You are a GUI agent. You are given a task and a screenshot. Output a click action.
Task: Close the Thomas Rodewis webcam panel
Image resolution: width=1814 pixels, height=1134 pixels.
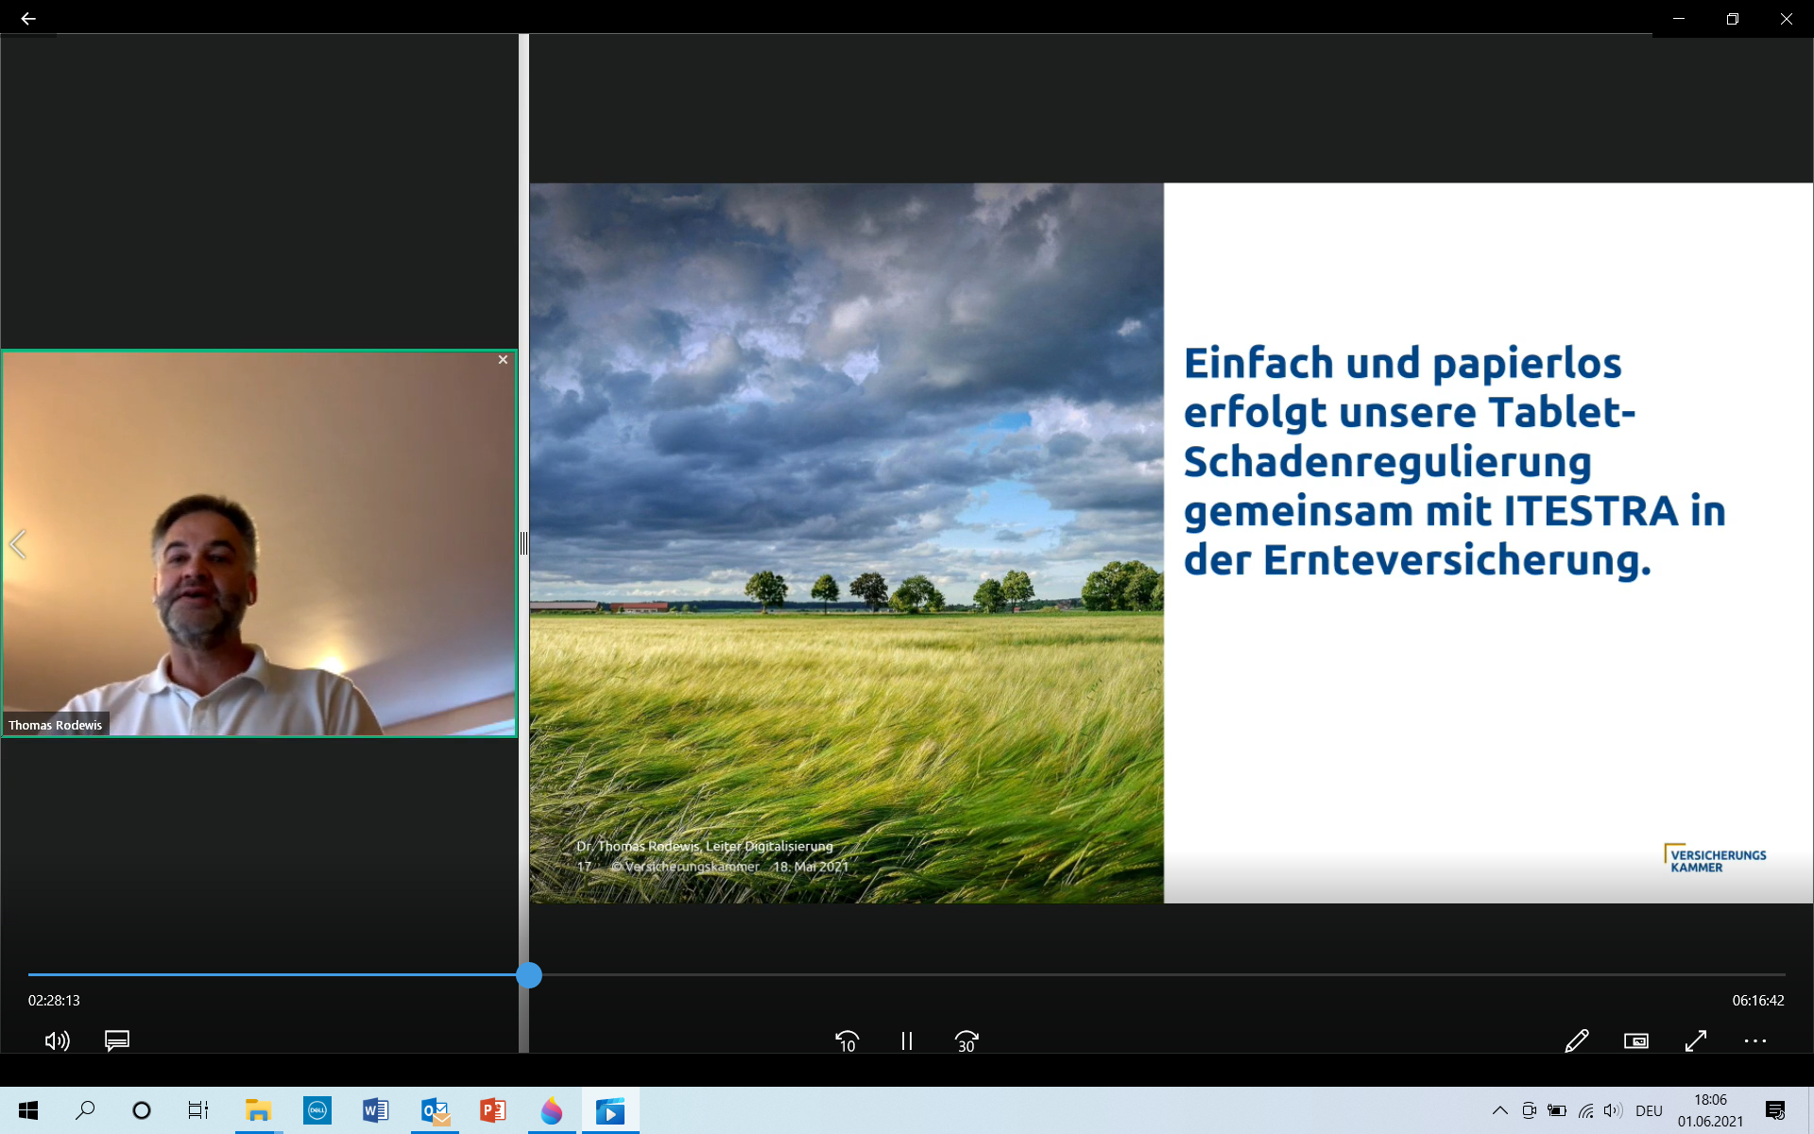click(503, 360)
